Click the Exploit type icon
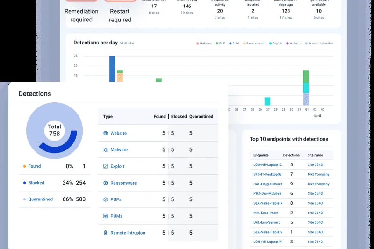 106,166
